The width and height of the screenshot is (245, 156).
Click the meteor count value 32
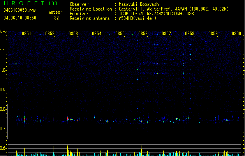pos(56,18)
